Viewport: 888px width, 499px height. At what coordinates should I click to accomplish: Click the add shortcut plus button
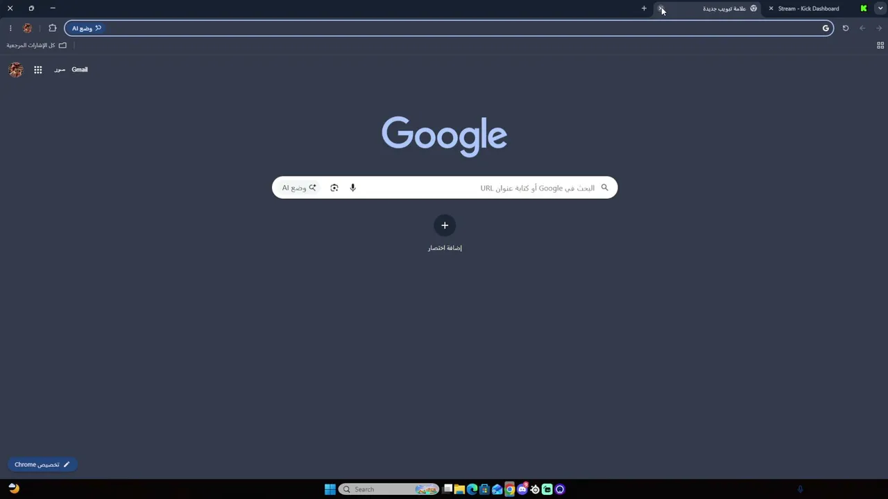(x=445, y=225)
